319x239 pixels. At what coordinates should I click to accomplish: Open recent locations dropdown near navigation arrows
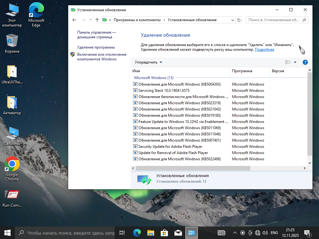point(91,20)
